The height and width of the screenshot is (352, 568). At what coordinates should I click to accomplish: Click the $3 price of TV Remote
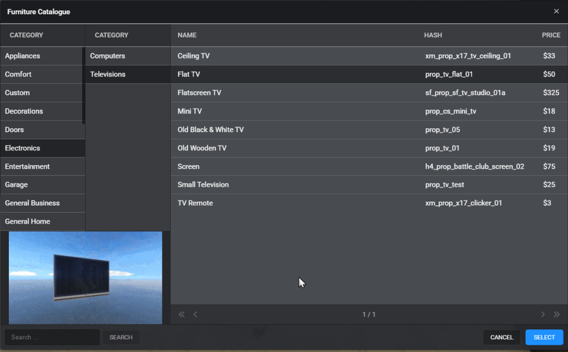point(547,203)
